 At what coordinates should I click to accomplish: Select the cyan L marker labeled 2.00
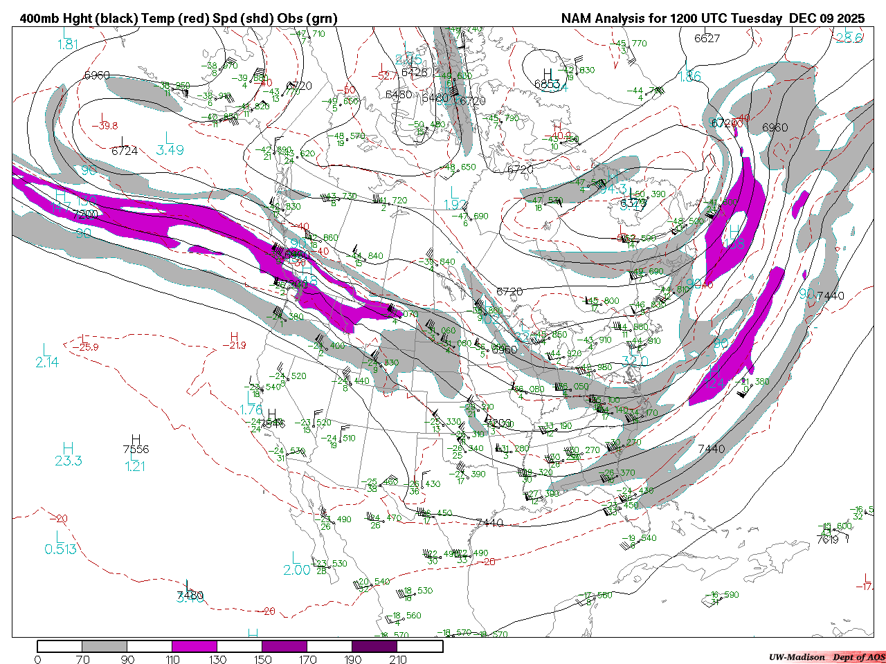coord(296,557)
